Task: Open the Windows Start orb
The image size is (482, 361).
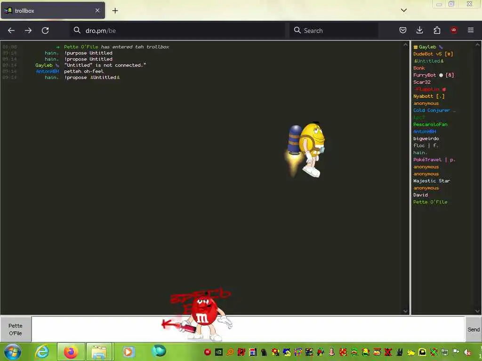Action: click(12, 352)
